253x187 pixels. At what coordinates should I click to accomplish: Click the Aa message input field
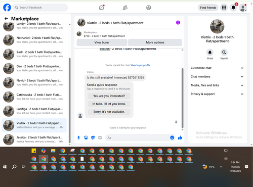click(x=138, y=138)
